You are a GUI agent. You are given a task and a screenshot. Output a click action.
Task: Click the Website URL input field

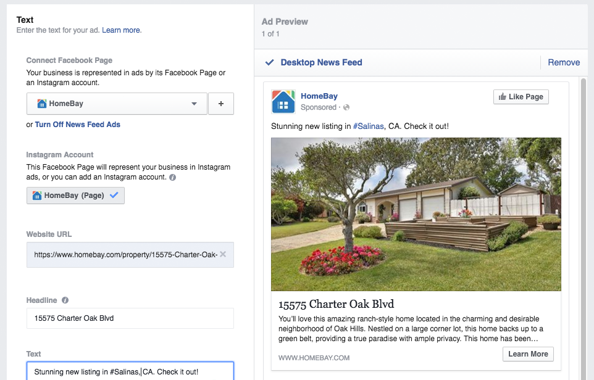(130, 255)
